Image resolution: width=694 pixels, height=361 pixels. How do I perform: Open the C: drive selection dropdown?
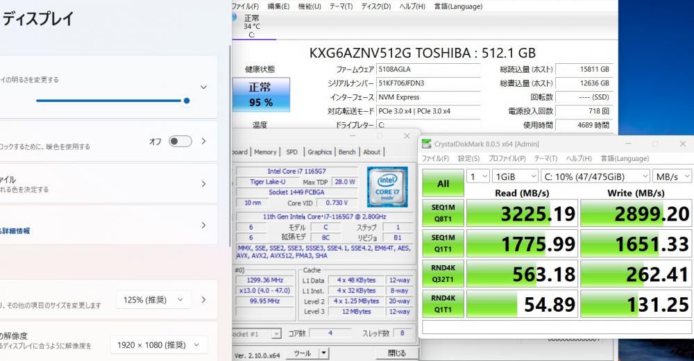(x=595, y=176)
